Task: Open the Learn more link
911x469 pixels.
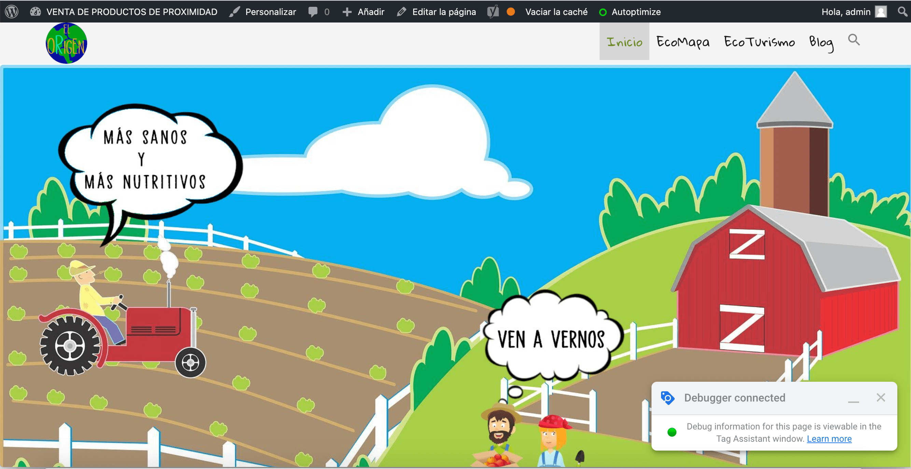Action: coord(829,439)
